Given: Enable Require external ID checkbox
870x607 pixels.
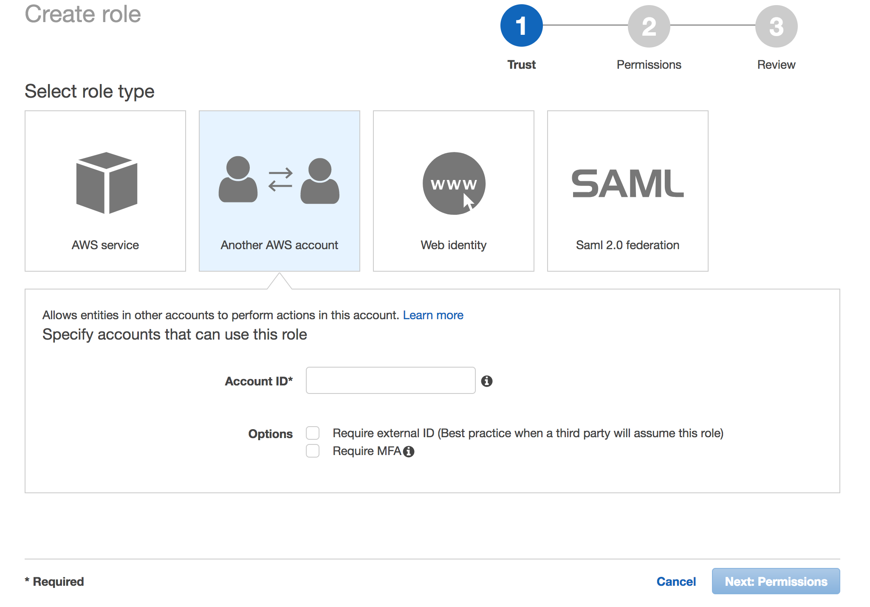Looking at the screenshot, I should coord(313,433).
